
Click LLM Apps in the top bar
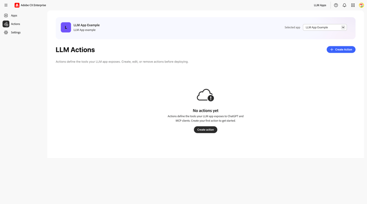coord(320,5)
